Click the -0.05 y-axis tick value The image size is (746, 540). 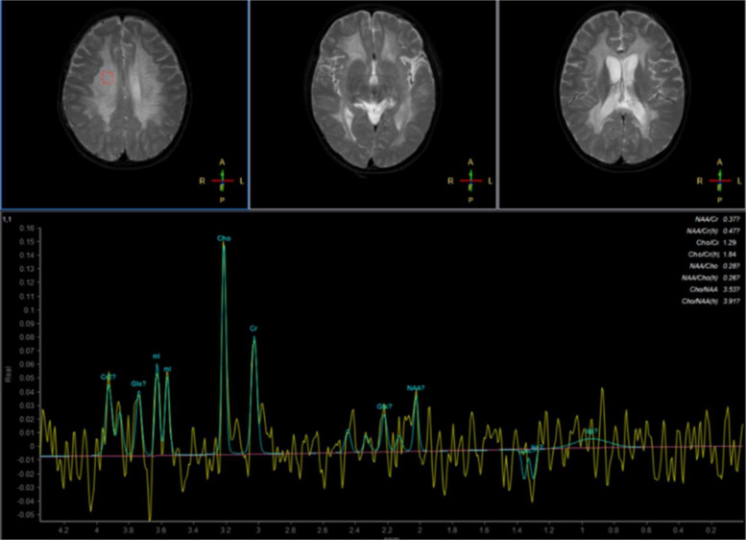(x=26, y=515)
